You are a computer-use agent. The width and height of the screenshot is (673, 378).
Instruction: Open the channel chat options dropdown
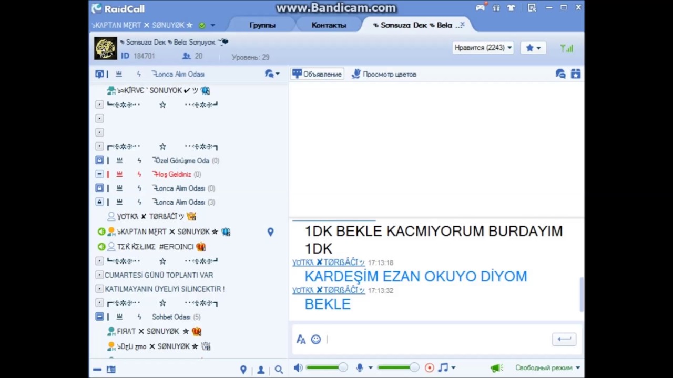click(x=272, y=74)
